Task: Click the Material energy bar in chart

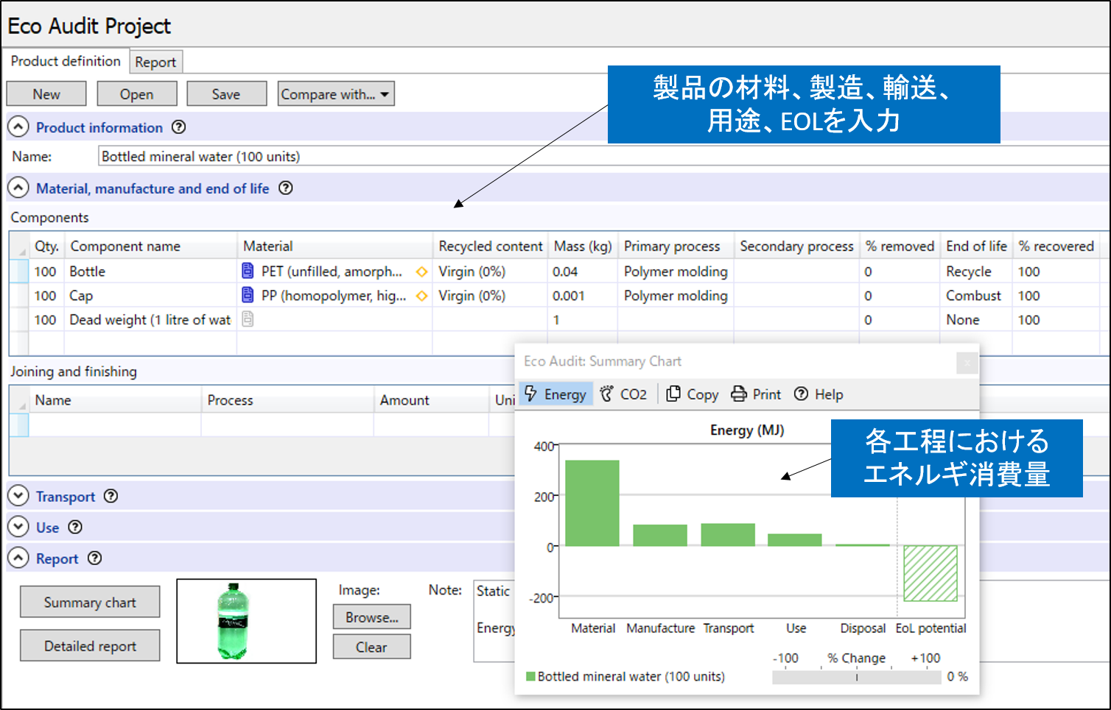Action: pyautogui.click(x=592, y=503)
